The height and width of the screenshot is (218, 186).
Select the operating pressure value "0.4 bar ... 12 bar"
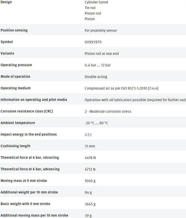point(98,65)
